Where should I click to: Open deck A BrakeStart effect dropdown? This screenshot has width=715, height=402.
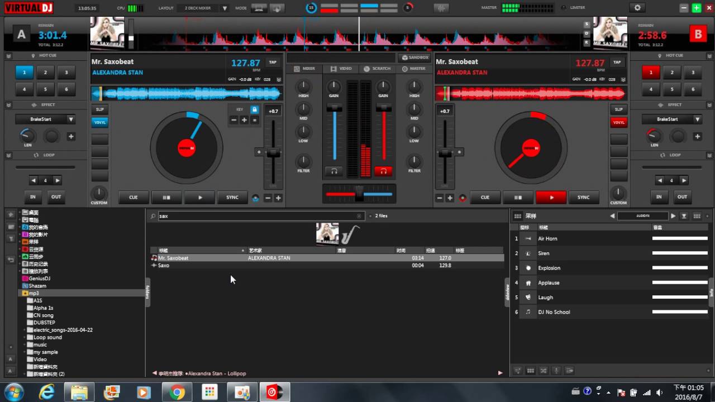pyautogui.click(x=71, y=119)
